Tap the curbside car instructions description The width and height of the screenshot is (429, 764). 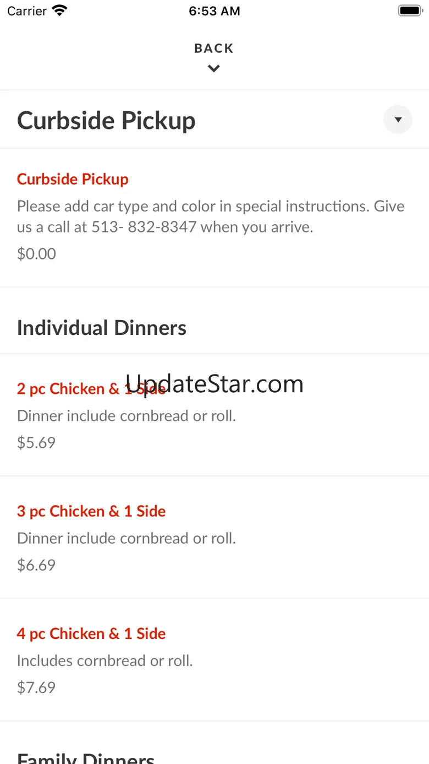pos(211,216)
